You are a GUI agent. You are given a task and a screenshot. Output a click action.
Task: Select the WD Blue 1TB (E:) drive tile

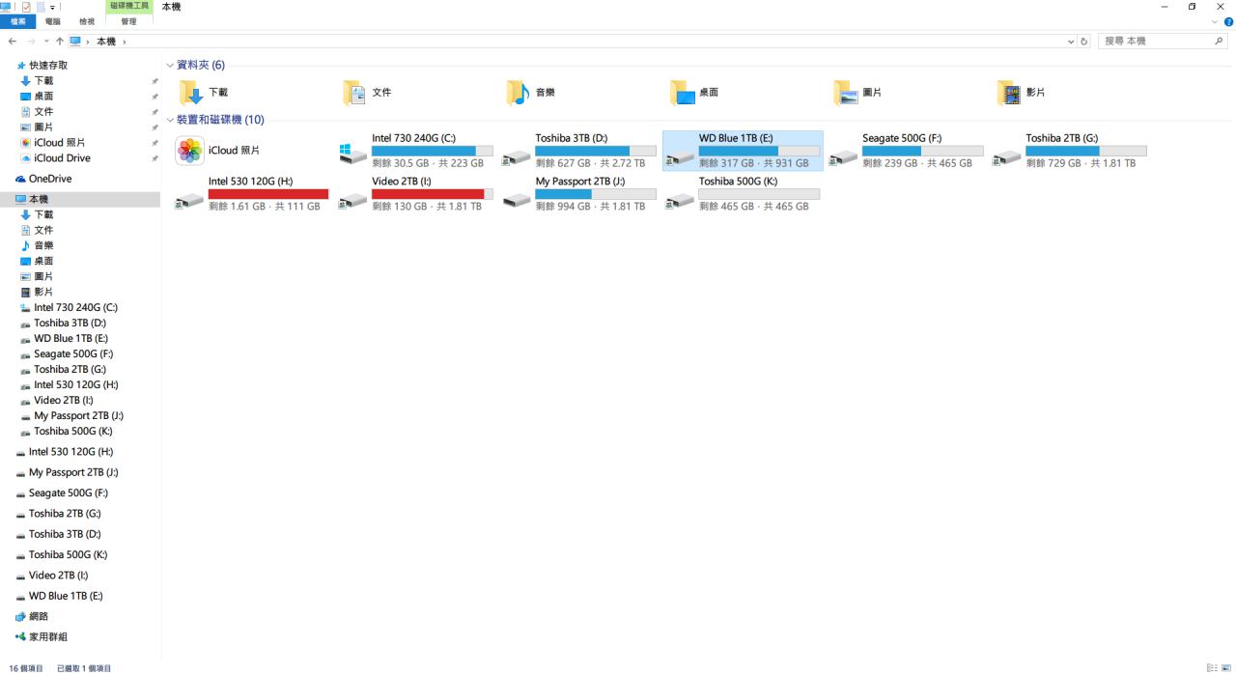tap(743, 151)
